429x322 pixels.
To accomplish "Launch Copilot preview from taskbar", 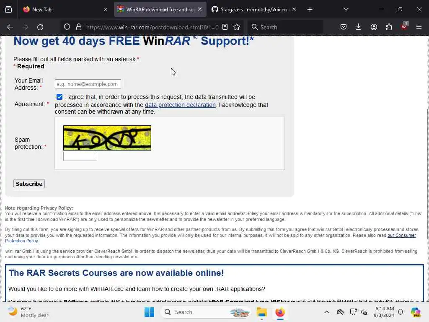I will (416, 312).
